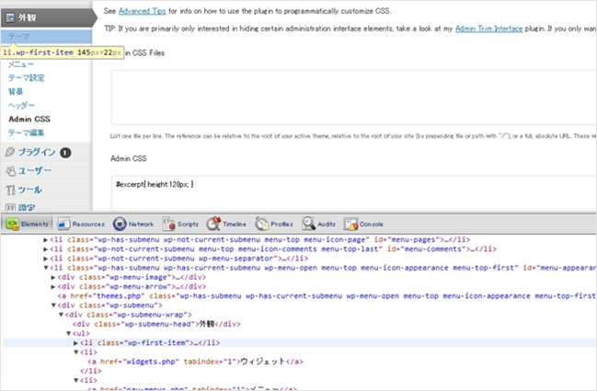Click the プラグイン plugin icon in sidebar

(10, 152)
